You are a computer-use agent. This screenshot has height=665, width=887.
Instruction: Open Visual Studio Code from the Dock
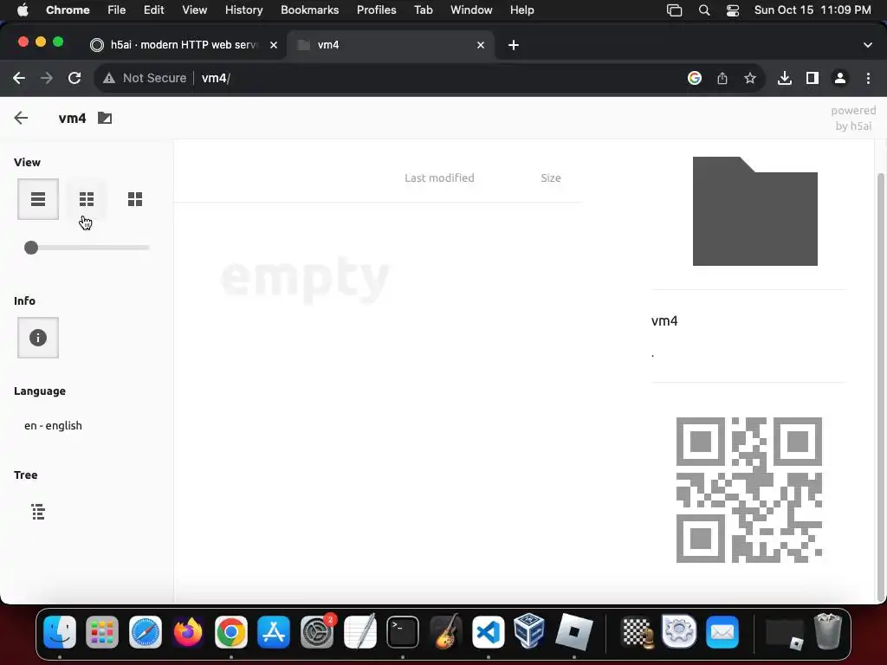click(489, 631)
